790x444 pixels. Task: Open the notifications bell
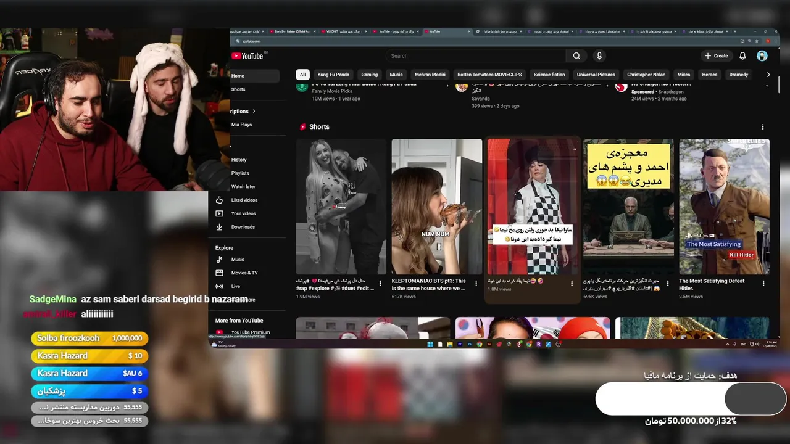(x=742, y=56)
